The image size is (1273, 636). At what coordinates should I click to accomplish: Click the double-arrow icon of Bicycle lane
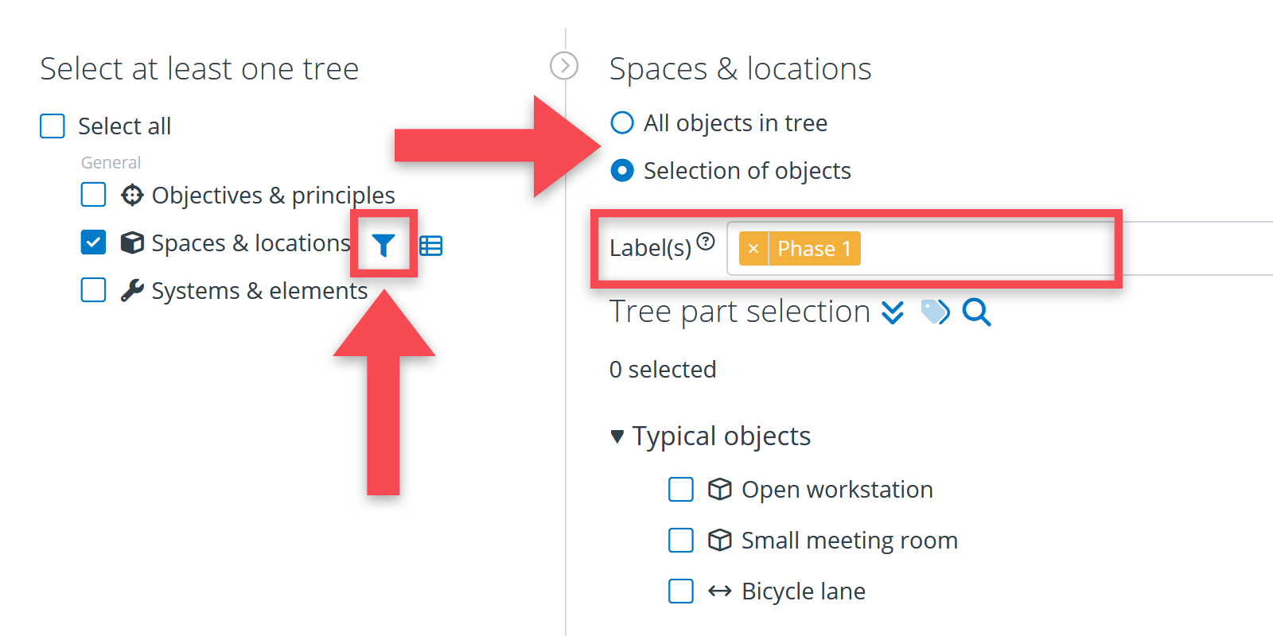pyautogui.click(x=719, y=591)
